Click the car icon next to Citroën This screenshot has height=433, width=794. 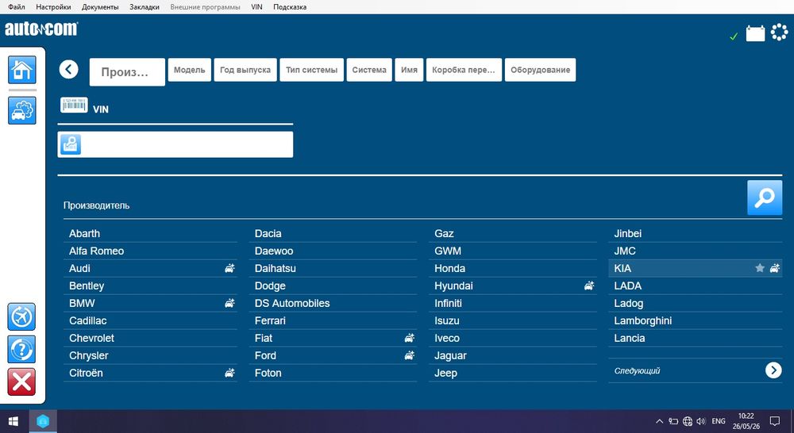click(230, 373)
